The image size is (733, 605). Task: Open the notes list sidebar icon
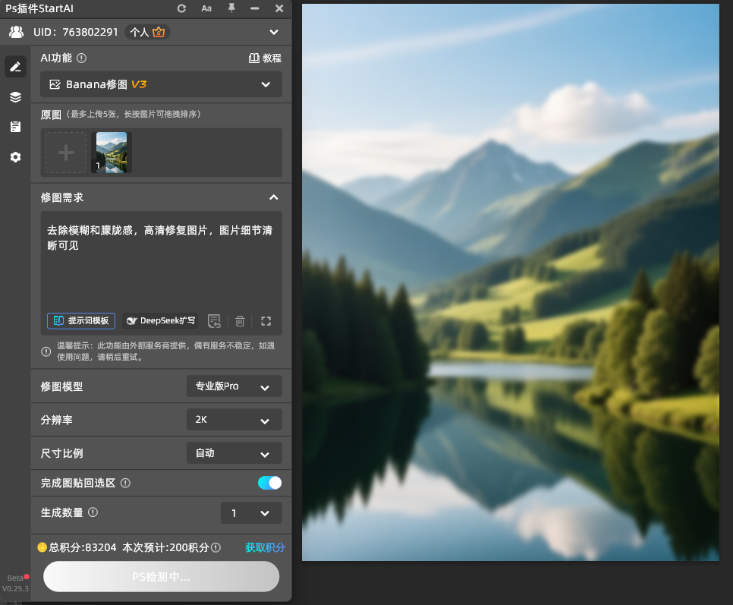pos(15,127)
